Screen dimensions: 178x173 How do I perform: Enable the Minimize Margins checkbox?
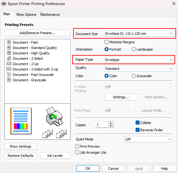click(106, 42)
